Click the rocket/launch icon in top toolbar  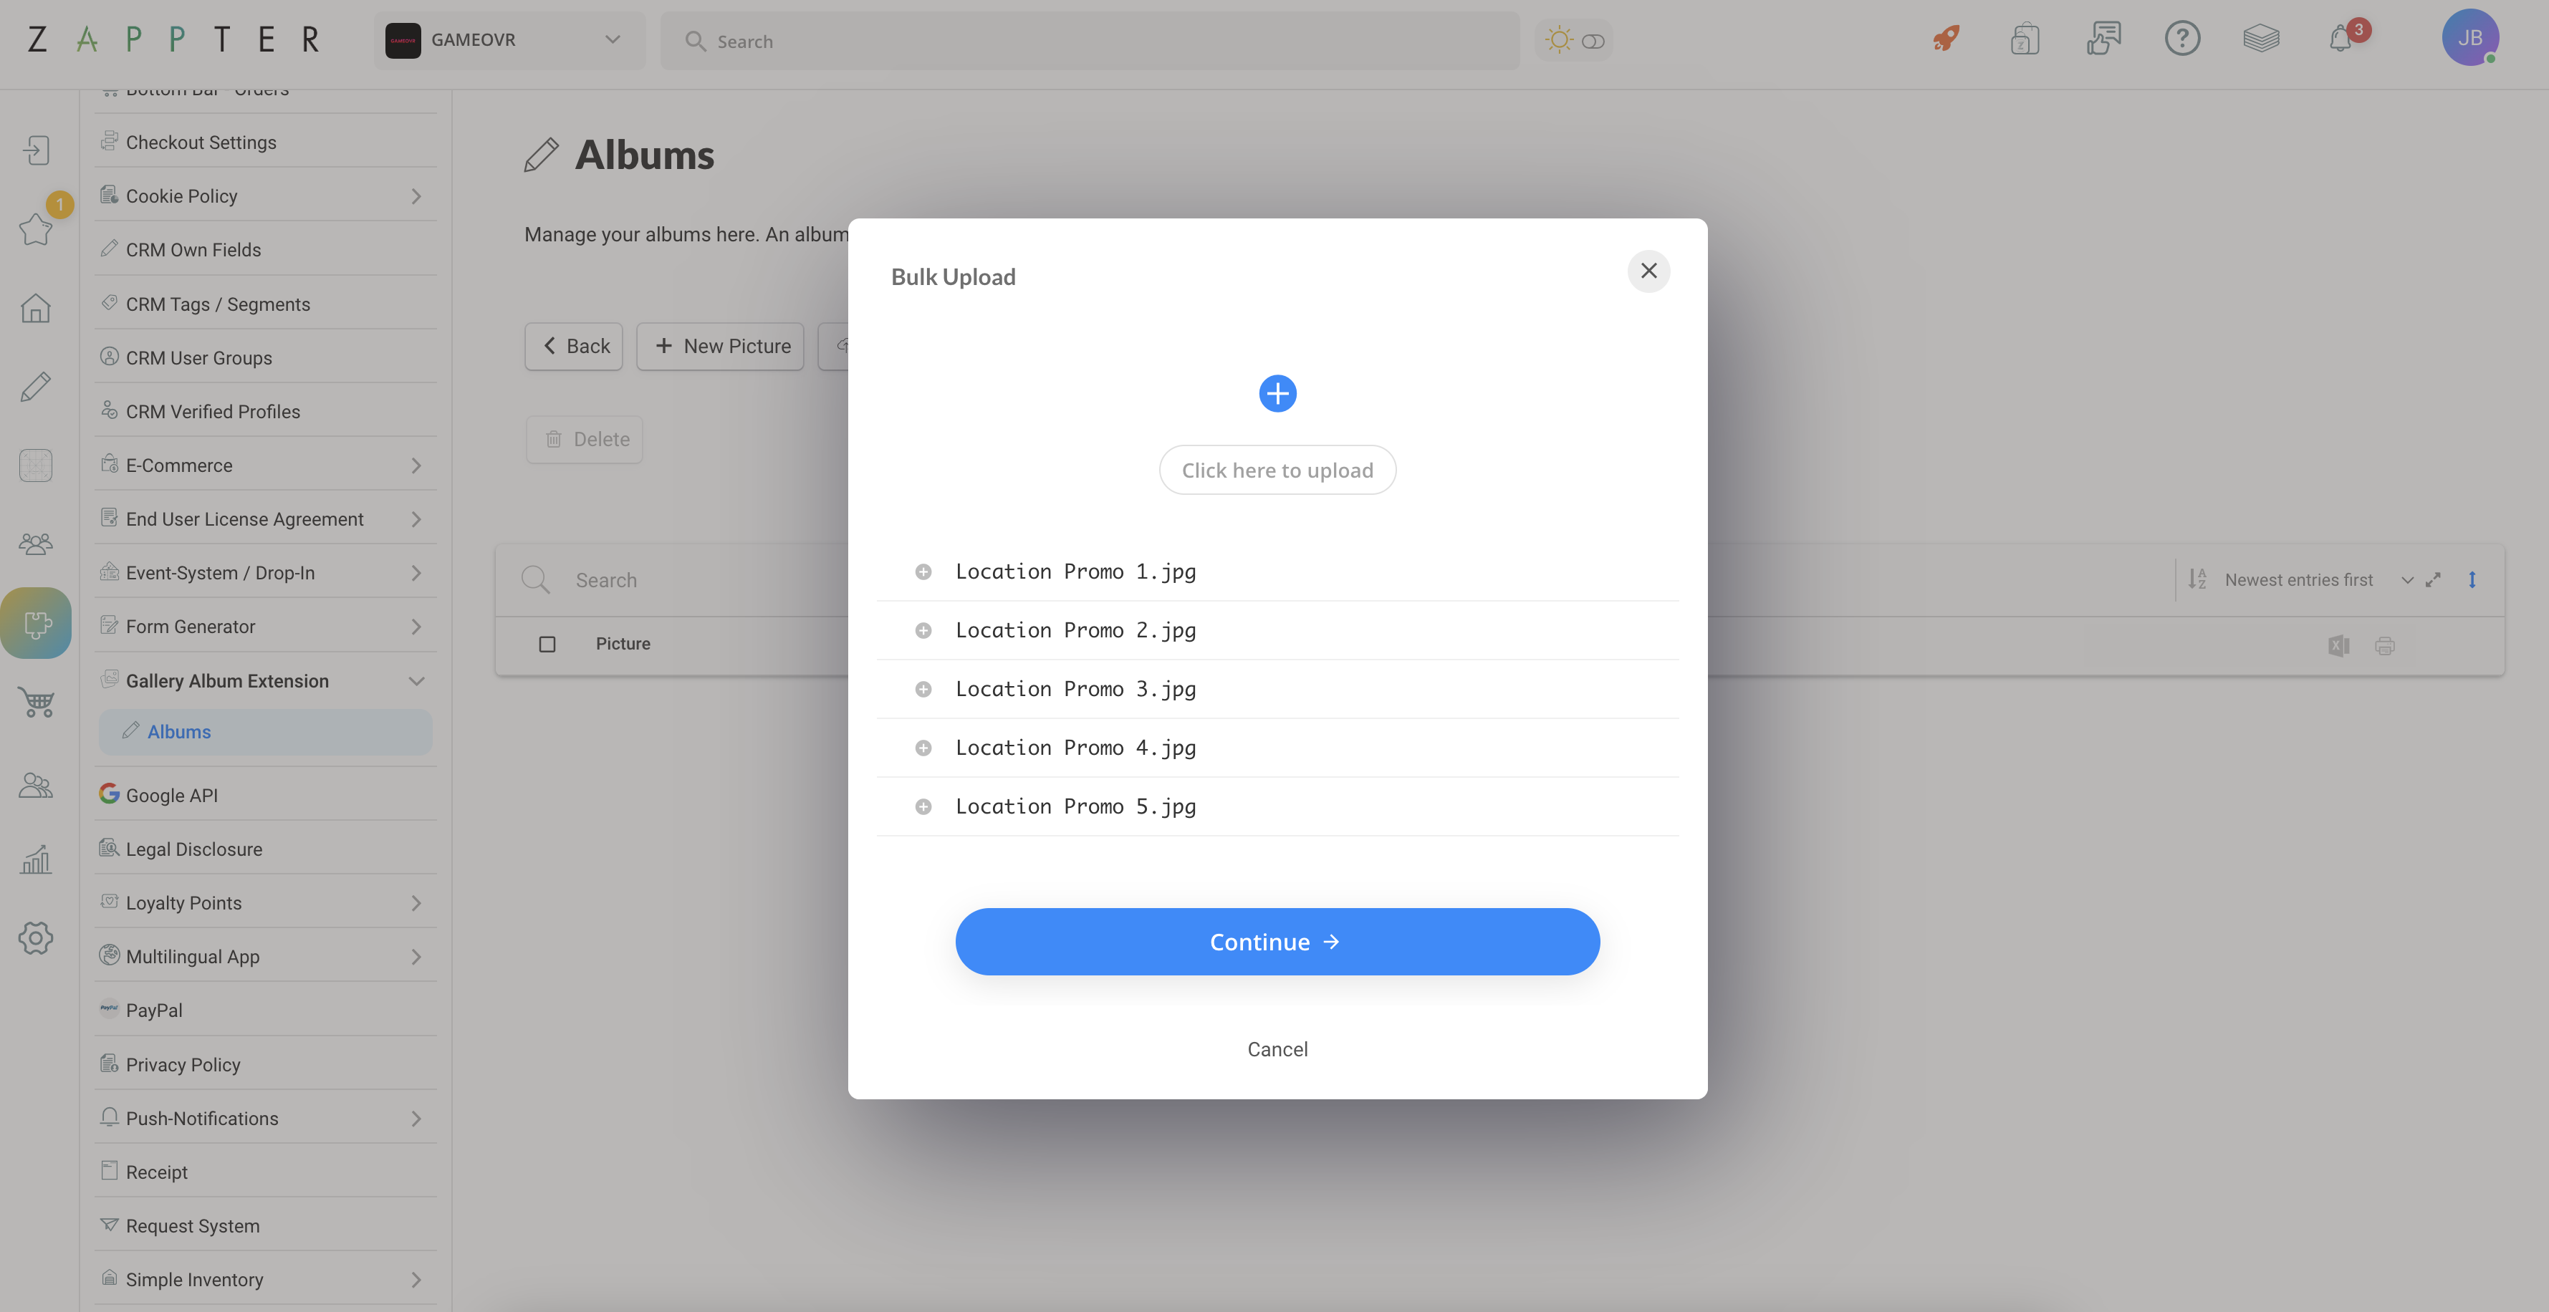point(1946,39)
